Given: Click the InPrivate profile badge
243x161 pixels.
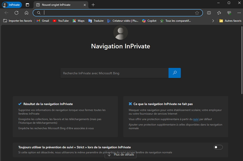Looking at the screenshot, I should point(12,5).
